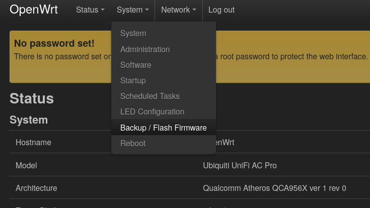Screen dimensions: 370x208
Task: Open the Network dropdown menu
Action: point(178,10)
